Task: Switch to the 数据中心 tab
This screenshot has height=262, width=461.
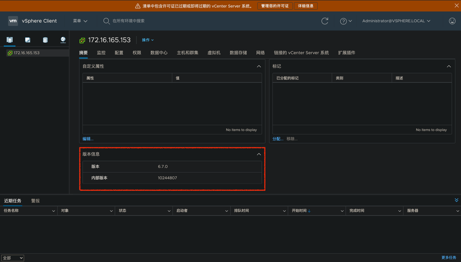Action: pyautogui.click(x=159, y=53)
